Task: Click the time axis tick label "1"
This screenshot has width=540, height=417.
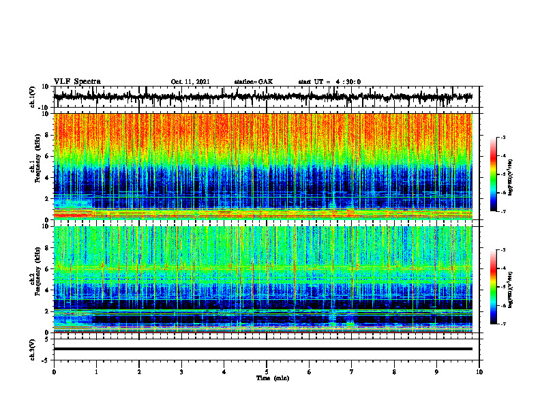Action: pos(96,372)
